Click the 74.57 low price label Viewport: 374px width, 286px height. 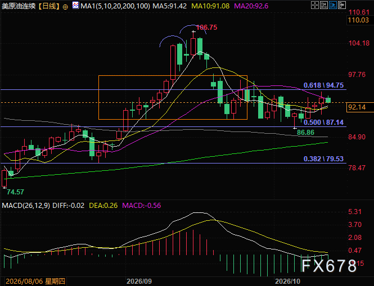tap(16, 192)
